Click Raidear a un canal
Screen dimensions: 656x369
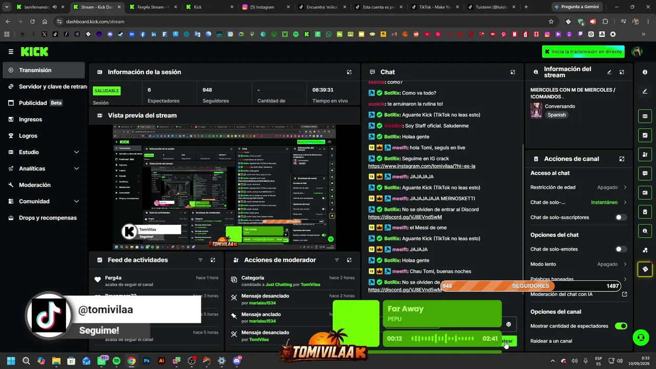tap(551, 341)
